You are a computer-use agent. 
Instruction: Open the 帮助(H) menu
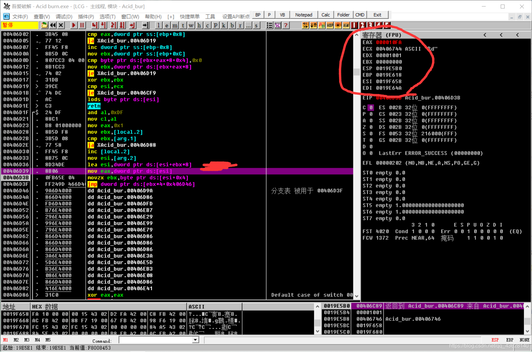[153, 17]
